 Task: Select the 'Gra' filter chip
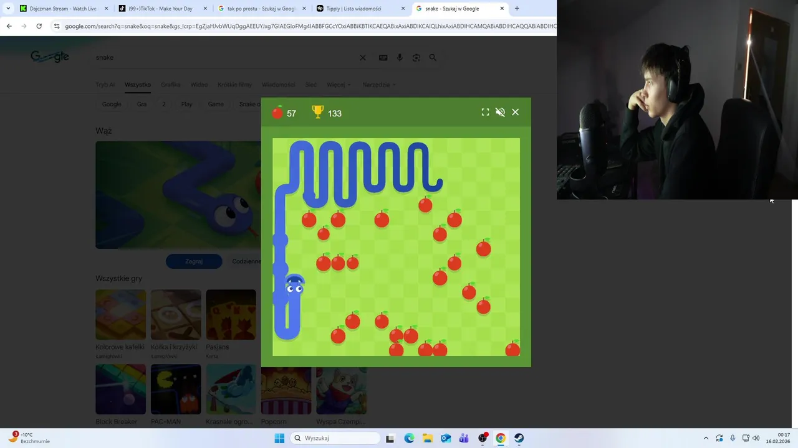click(x=142, y=104)
